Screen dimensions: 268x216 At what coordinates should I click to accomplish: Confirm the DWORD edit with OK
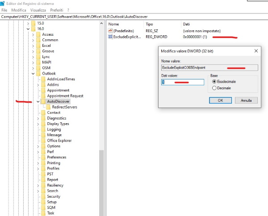(x=220, y=100)
